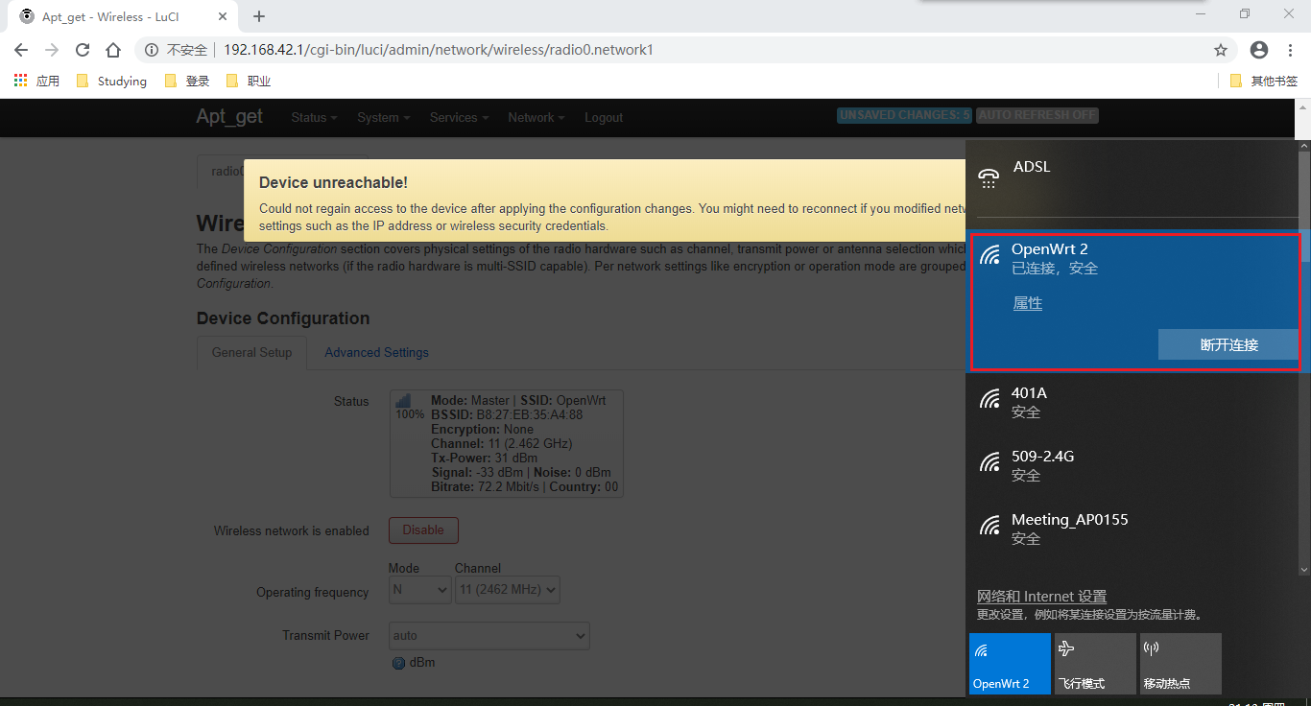Click the browser forward arrow

52,50
